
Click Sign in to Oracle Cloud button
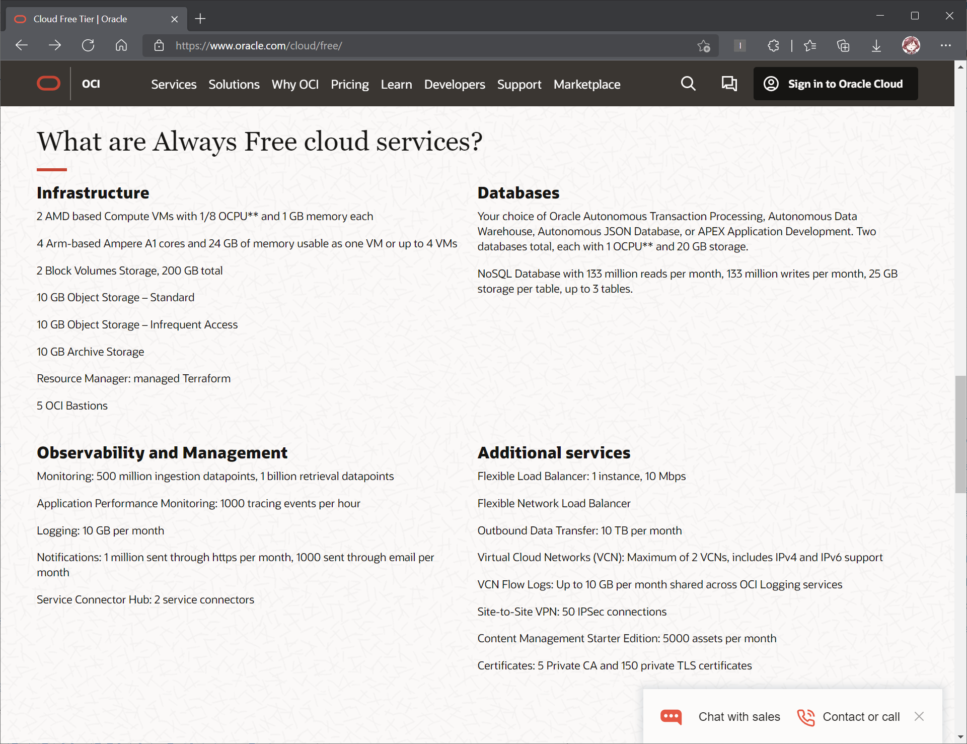836,84
